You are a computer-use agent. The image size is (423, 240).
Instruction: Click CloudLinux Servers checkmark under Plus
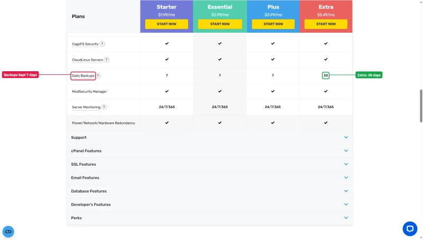(x=273, y=59)
